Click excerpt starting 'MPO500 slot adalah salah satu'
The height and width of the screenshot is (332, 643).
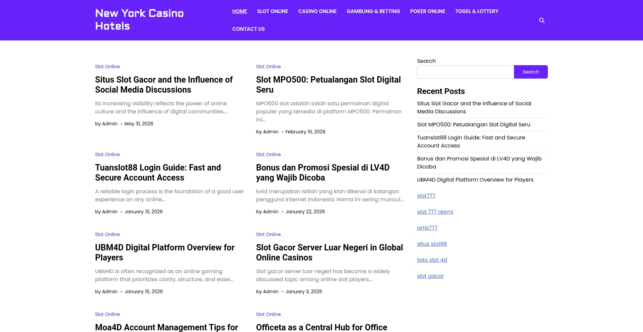329,112
